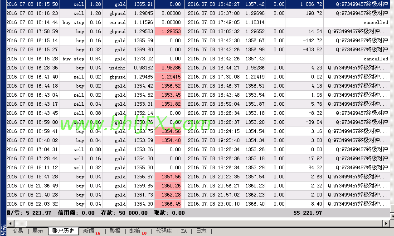This screenshot has width=394, height=236.
Task: Switch to the 日志 tab
Action: [201, 231]
